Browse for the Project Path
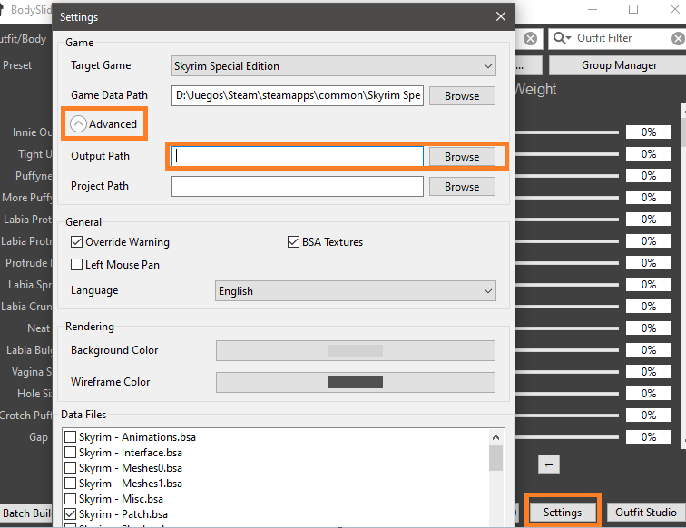686x528 pixels. (x=462, y=187)
